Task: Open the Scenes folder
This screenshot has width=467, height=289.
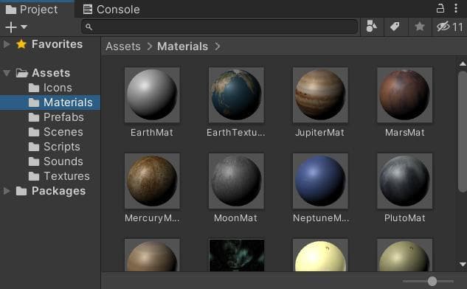Action: pos(55,132)
